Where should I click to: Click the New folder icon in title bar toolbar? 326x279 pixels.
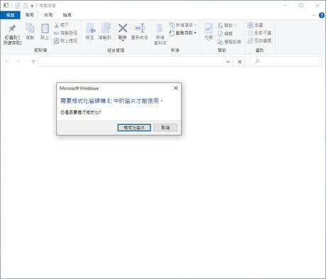[26, 6]
